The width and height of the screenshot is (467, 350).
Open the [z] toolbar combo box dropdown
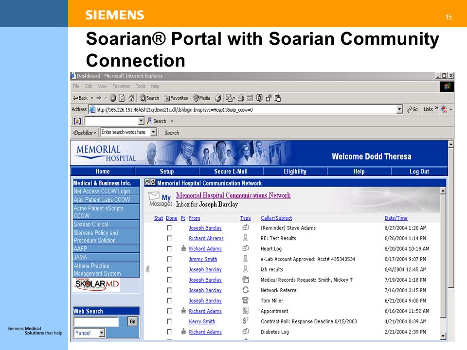pos(141,121)
